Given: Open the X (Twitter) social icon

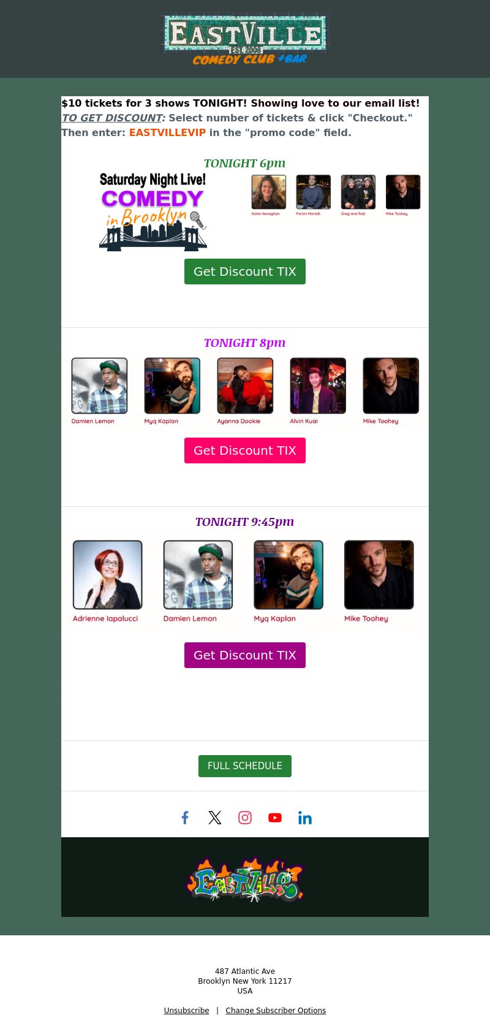Looking at the screenshot, I should [215, 818].
